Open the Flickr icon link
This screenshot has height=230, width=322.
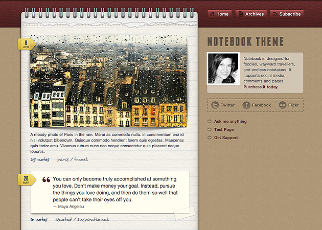coord(283,105)
